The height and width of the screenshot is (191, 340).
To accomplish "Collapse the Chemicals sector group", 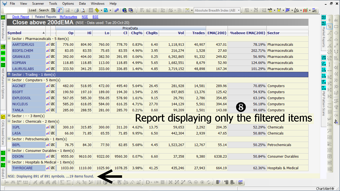I will (9, 122).
